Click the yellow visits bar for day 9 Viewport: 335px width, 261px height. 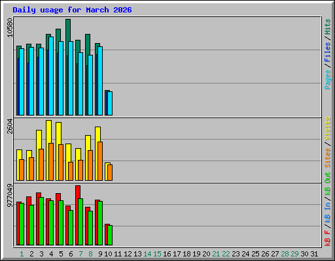click(97, 134)
